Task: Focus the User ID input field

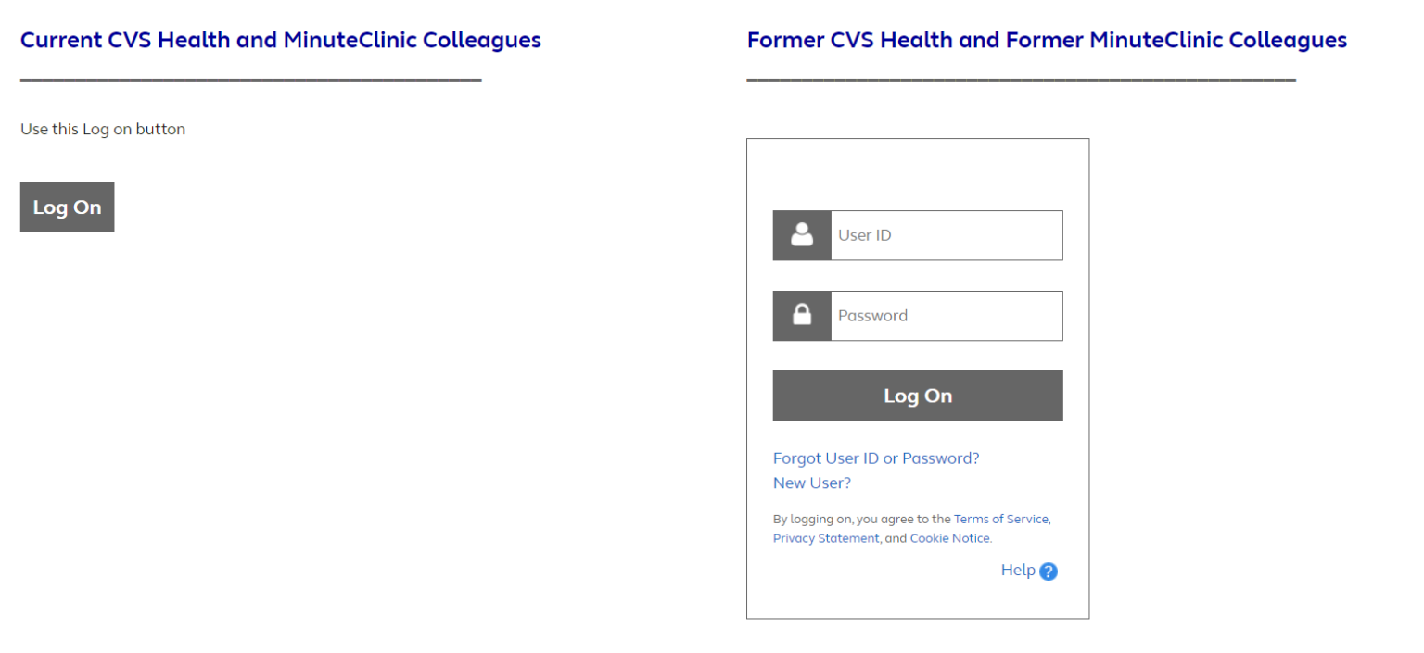Action: tap(947, 235)
